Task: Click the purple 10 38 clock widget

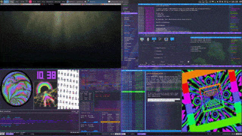Action: click(46, 75)
